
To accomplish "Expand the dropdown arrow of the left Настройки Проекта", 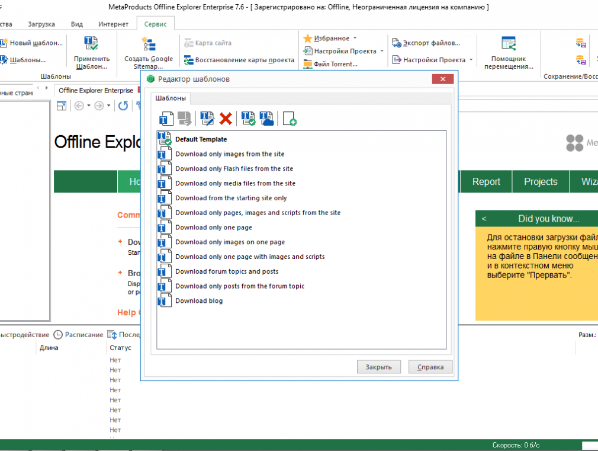I will point(382,51).
